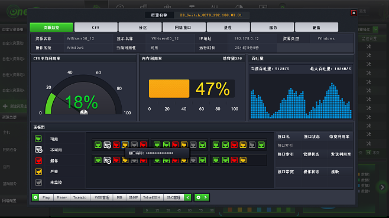This screenshot has height=218, width=389.
Task: Click green gear icon beside right arrow
Action: 198,197
